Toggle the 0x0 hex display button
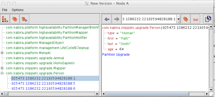The height and width of the screenshot is (97, 215). [195, 19]
